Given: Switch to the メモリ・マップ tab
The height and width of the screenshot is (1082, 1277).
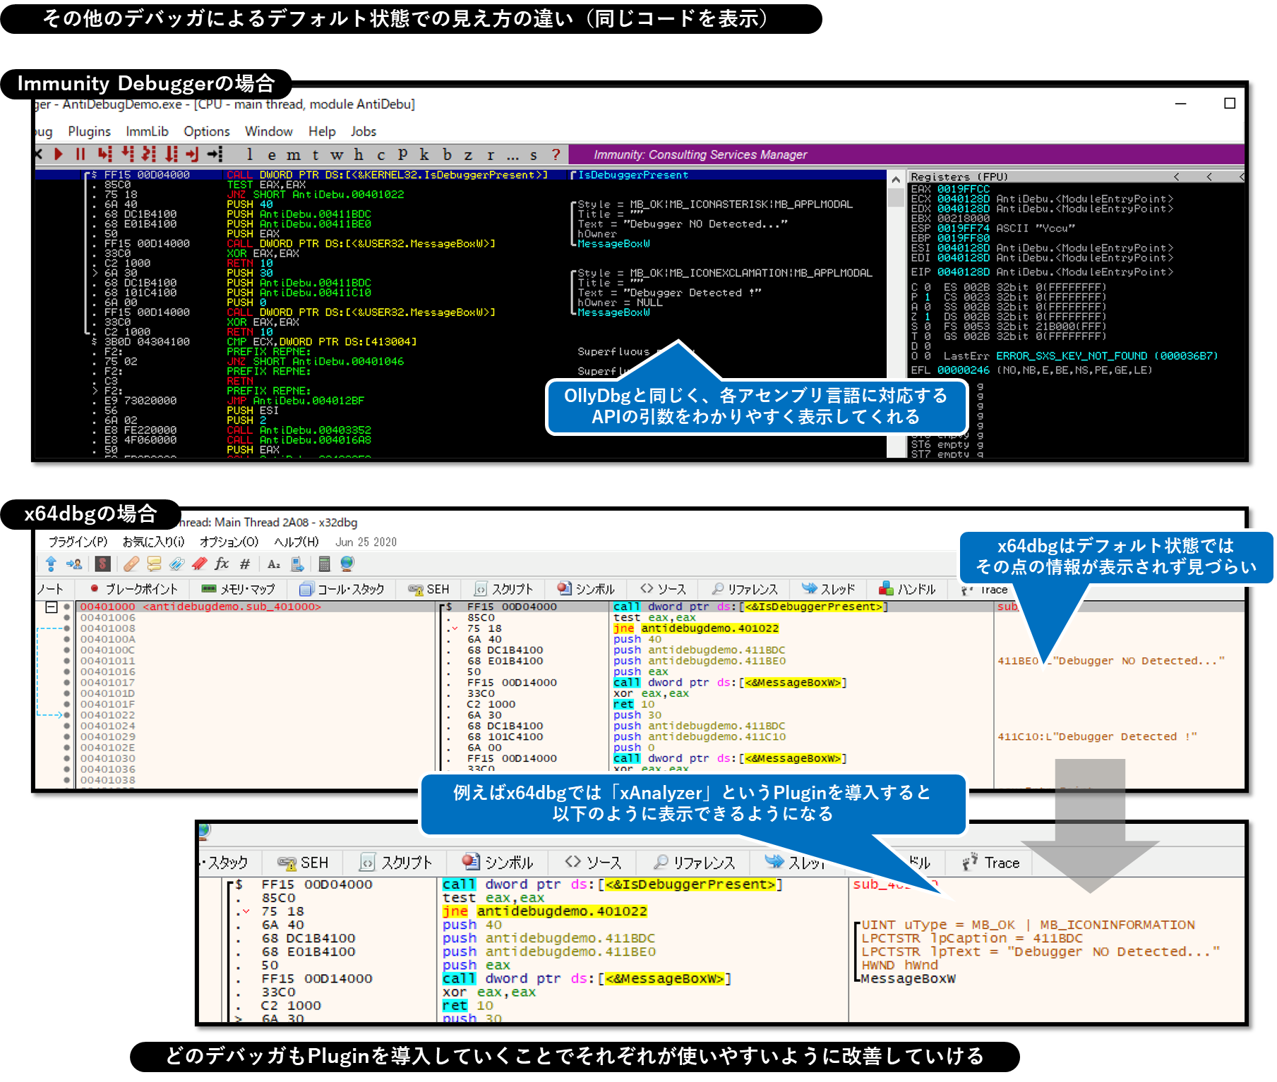Looking at the screenshot, I should [x=239, y=589].
